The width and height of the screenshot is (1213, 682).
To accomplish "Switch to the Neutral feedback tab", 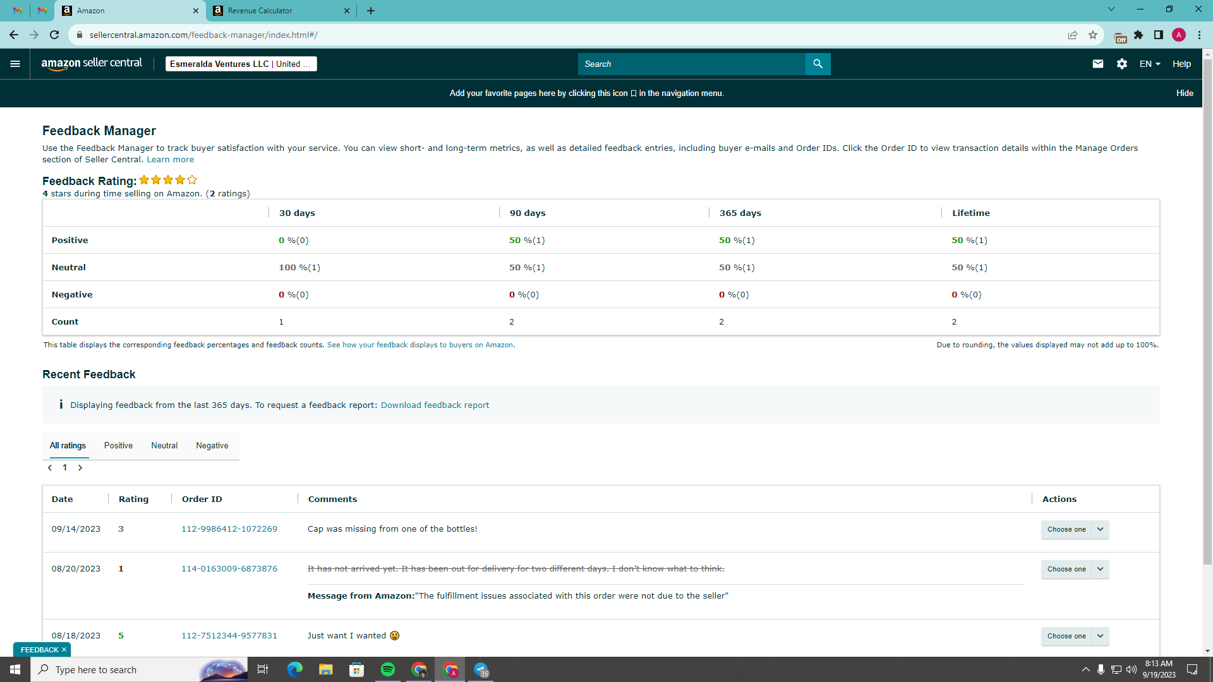I will pos(164,446).
